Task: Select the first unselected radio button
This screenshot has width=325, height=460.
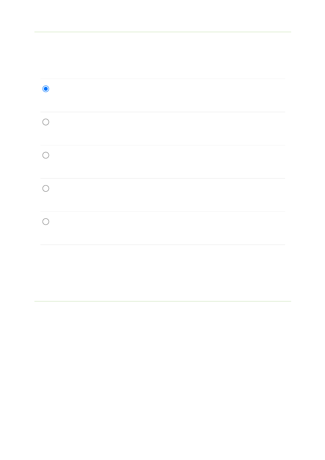Action: pyautogui.click(x=46, y=122)
